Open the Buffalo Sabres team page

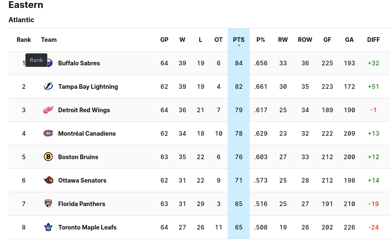point(79,63)
